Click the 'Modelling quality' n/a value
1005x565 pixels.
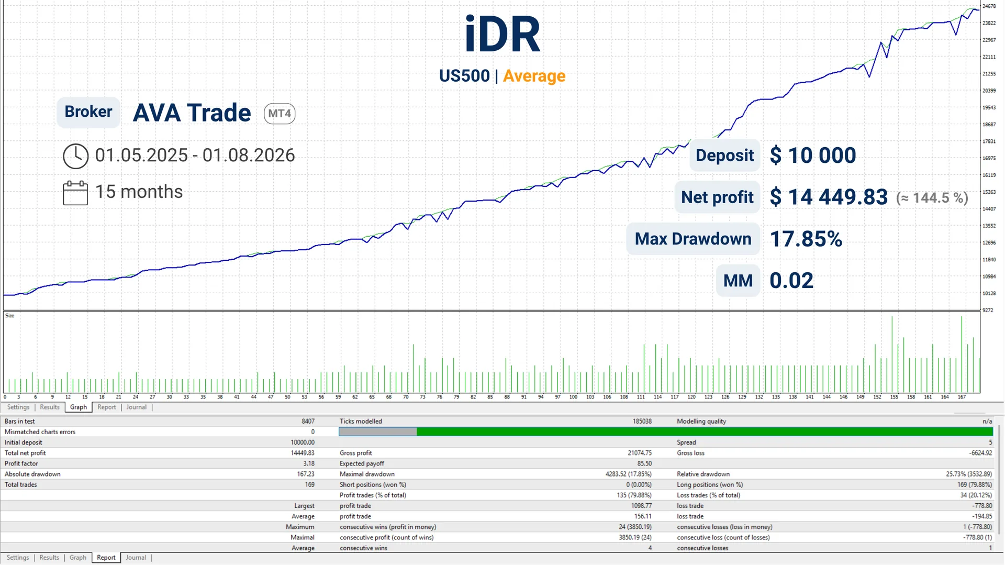click(987, 422)
